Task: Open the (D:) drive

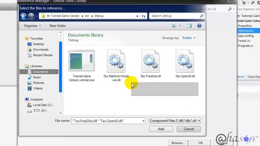Action: click(39, 111)
